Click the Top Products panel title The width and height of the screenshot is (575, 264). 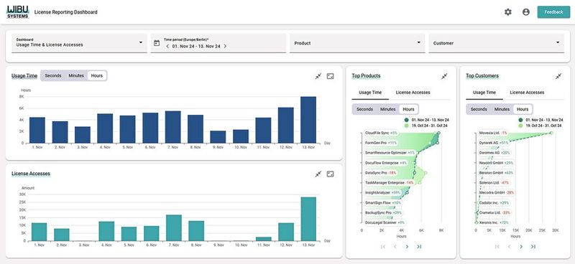pos(366,76)
